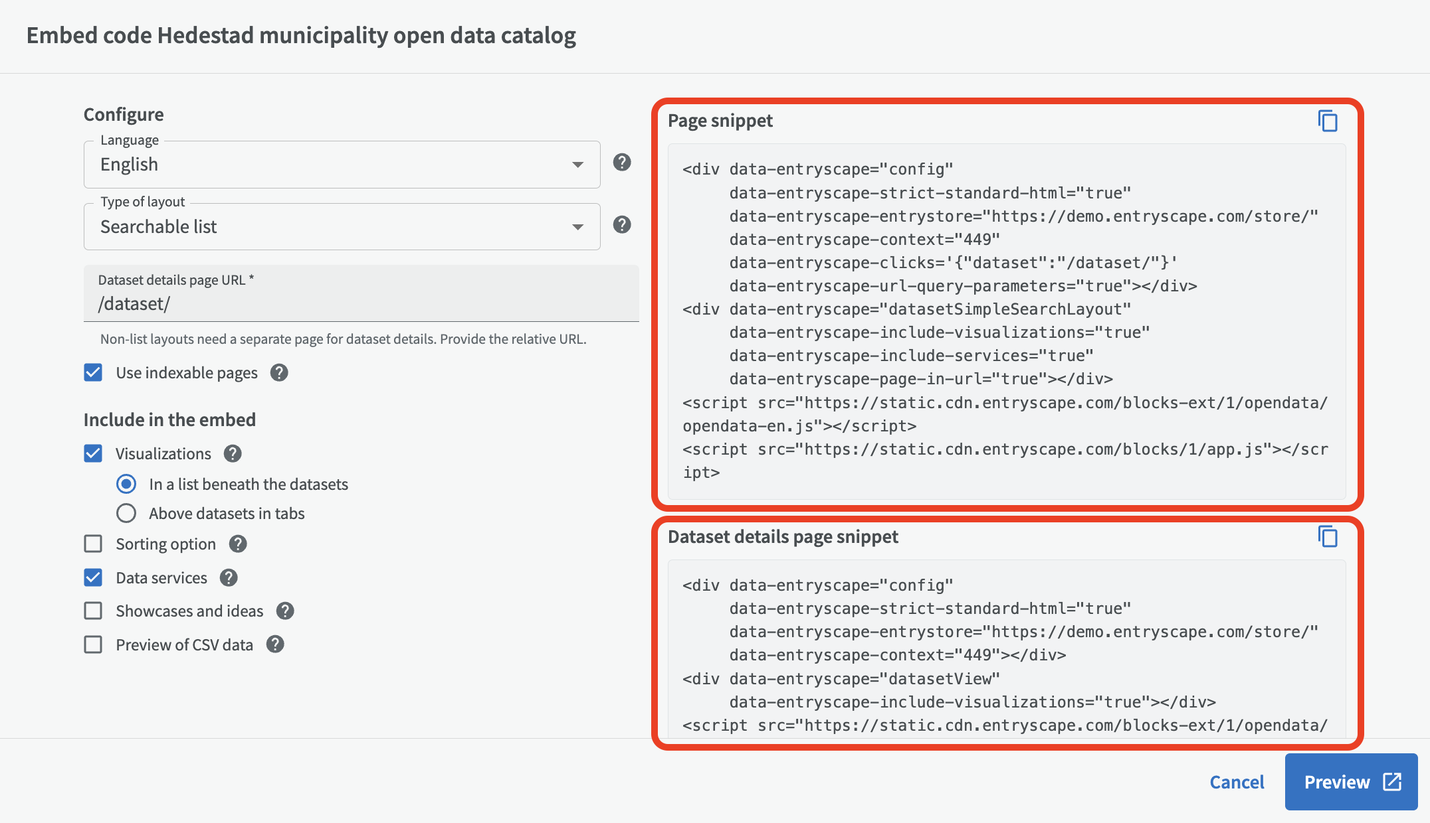This screenshot has width=1430, height=823.
Task: Show help for Use indexable pages
Action: pyautogui.click(x=279, y=373)
